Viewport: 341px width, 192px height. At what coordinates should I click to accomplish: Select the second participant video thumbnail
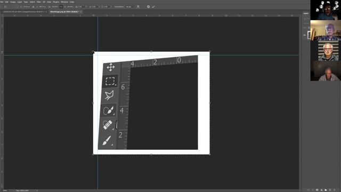click(x=326, y=30)
